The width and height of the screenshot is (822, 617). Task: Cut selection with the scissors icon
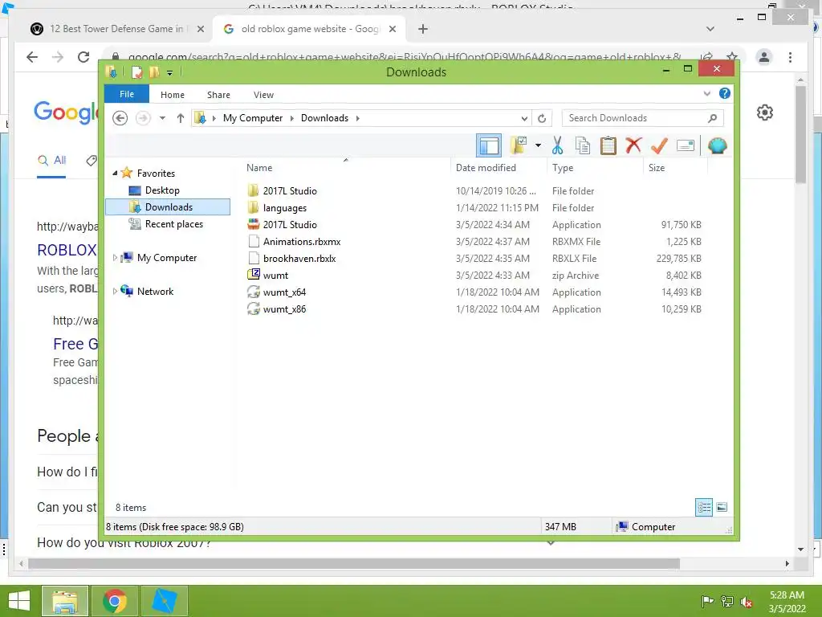click(x=557, y=145)
